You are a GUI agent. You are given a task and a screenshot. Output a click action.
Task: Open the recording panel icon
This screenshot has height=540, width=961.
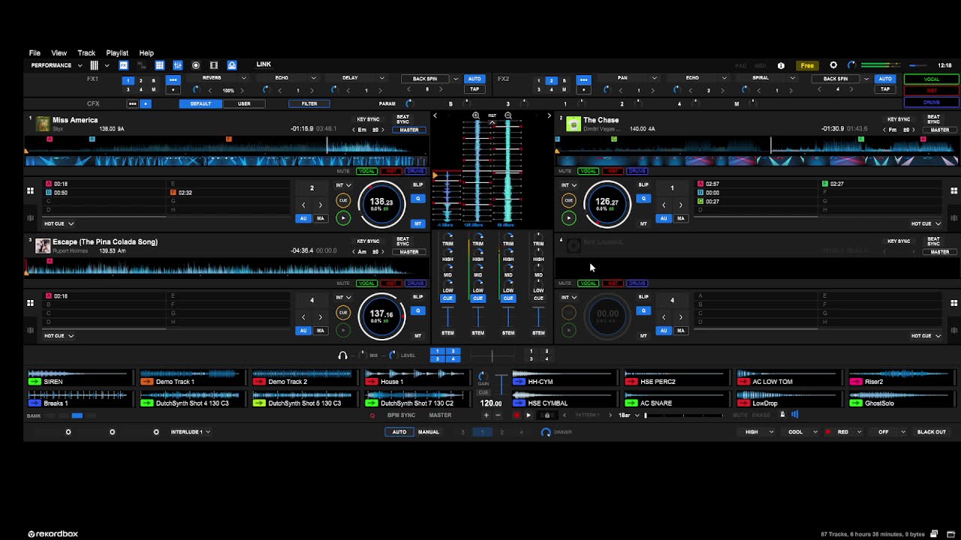(x=196, y=65)
